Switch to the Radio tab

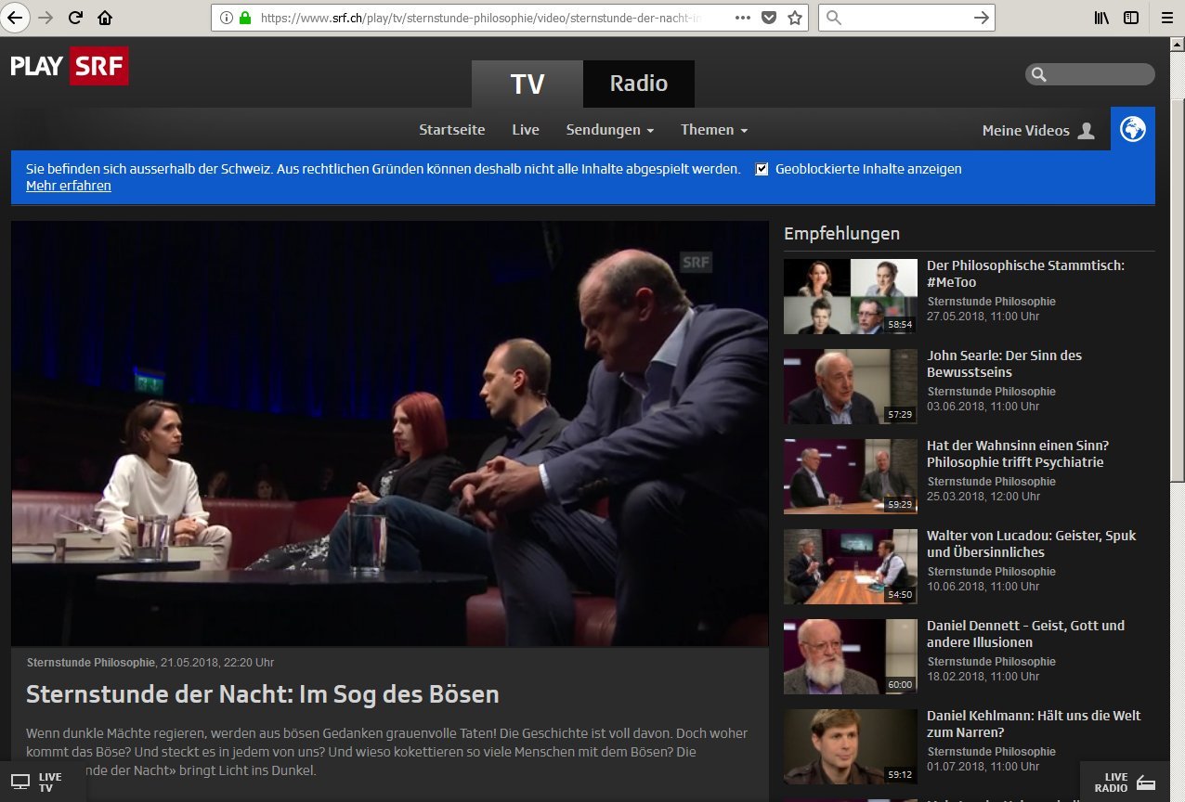click(x=639, y=84)
